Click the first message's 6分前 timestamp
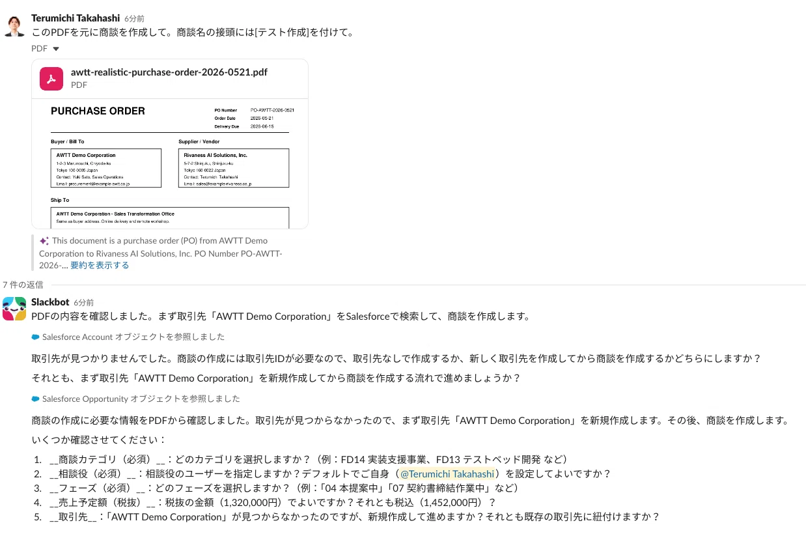806x536 pixels. click(x=133, y=18)
